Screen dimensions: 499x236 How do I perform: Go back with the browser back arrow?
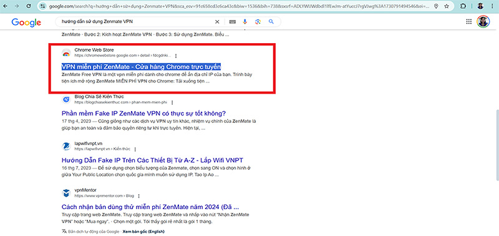[x=6, y=6]
